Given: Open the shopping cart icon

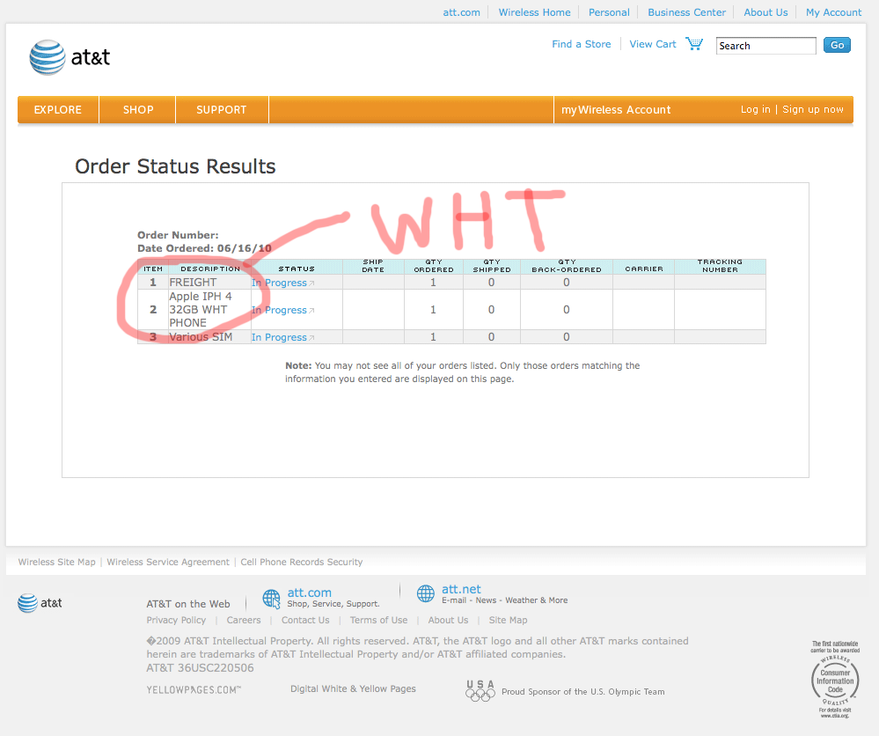Looking at the screenshot, I should click(x=694, y=44).
